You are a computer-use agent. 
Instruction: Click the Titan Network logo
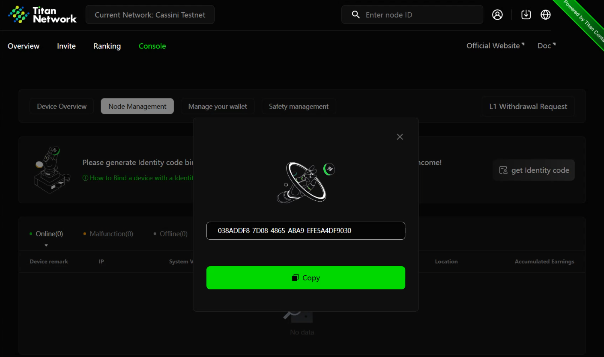pos(42,15)
